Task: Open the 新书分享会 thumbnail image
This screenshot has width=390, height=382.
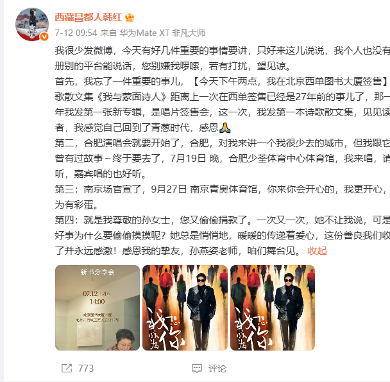Action: coord(97,308)
